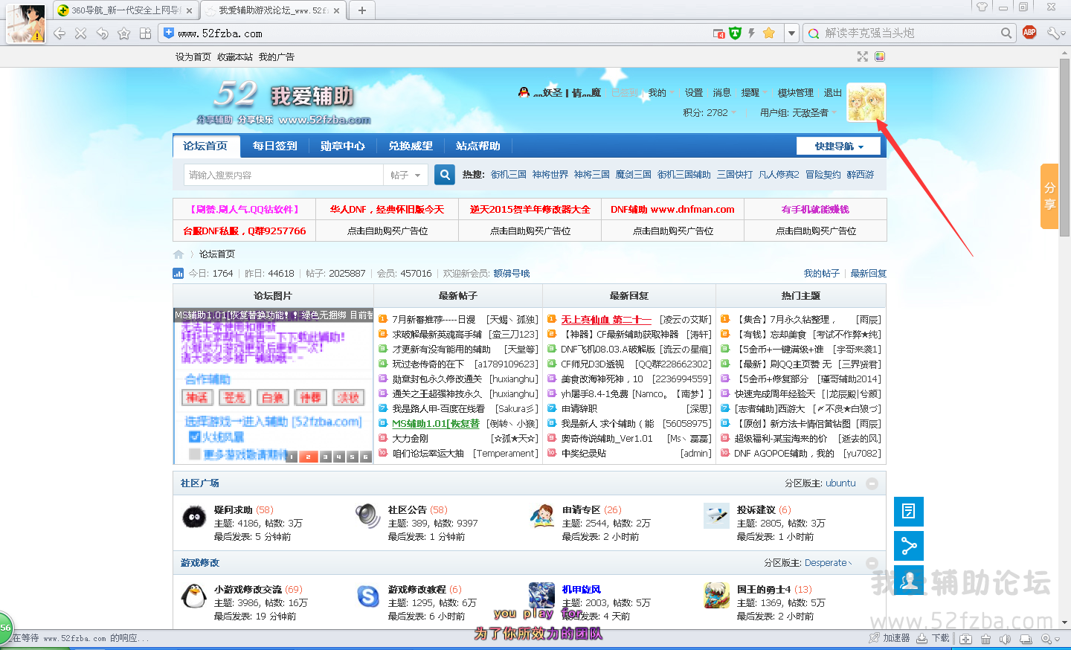Open downloads in the status bar
Screen dimensions: 1071x650
pyautogui.click(x=933, y=638)
